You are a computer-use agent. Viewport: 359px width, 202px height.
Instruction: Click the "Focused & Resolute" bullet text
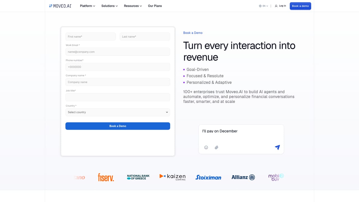point(205,76)
